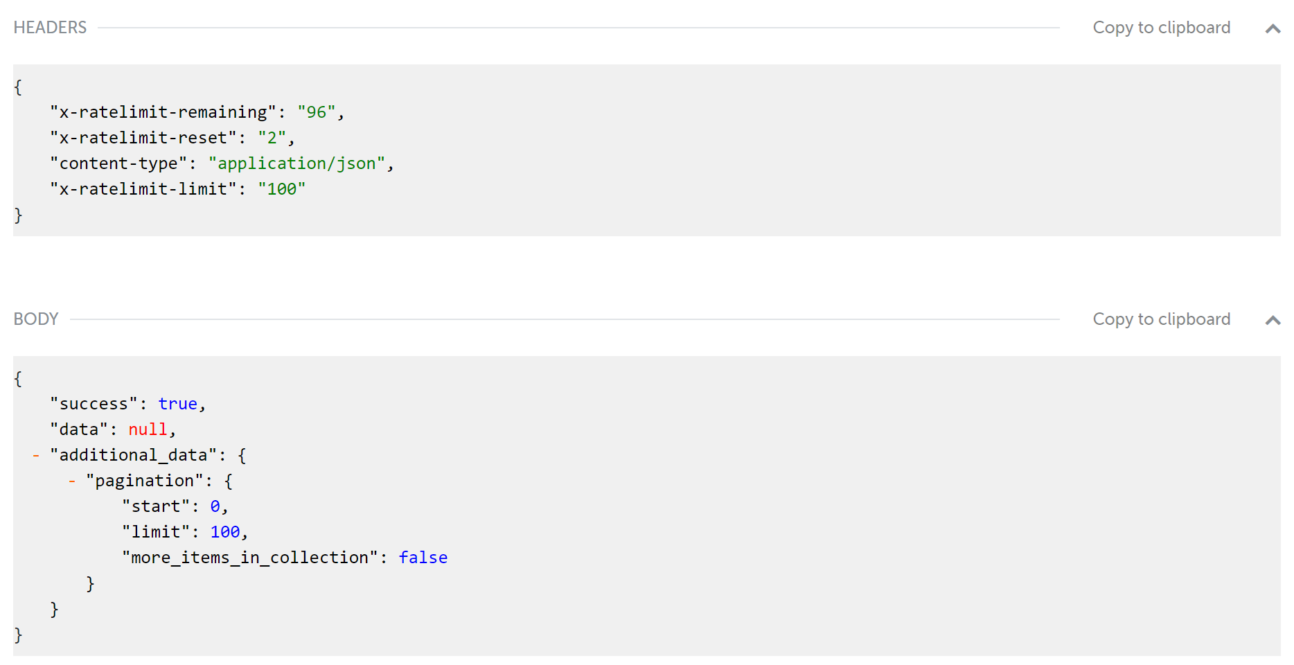
Task: Copy the BODY content to clipboard
Action: 1161,319
